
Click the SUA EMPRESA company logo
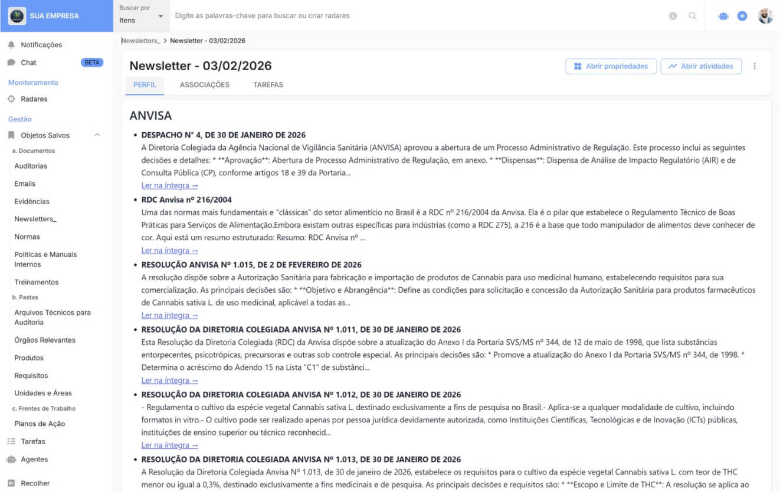[x=17, y=16]
